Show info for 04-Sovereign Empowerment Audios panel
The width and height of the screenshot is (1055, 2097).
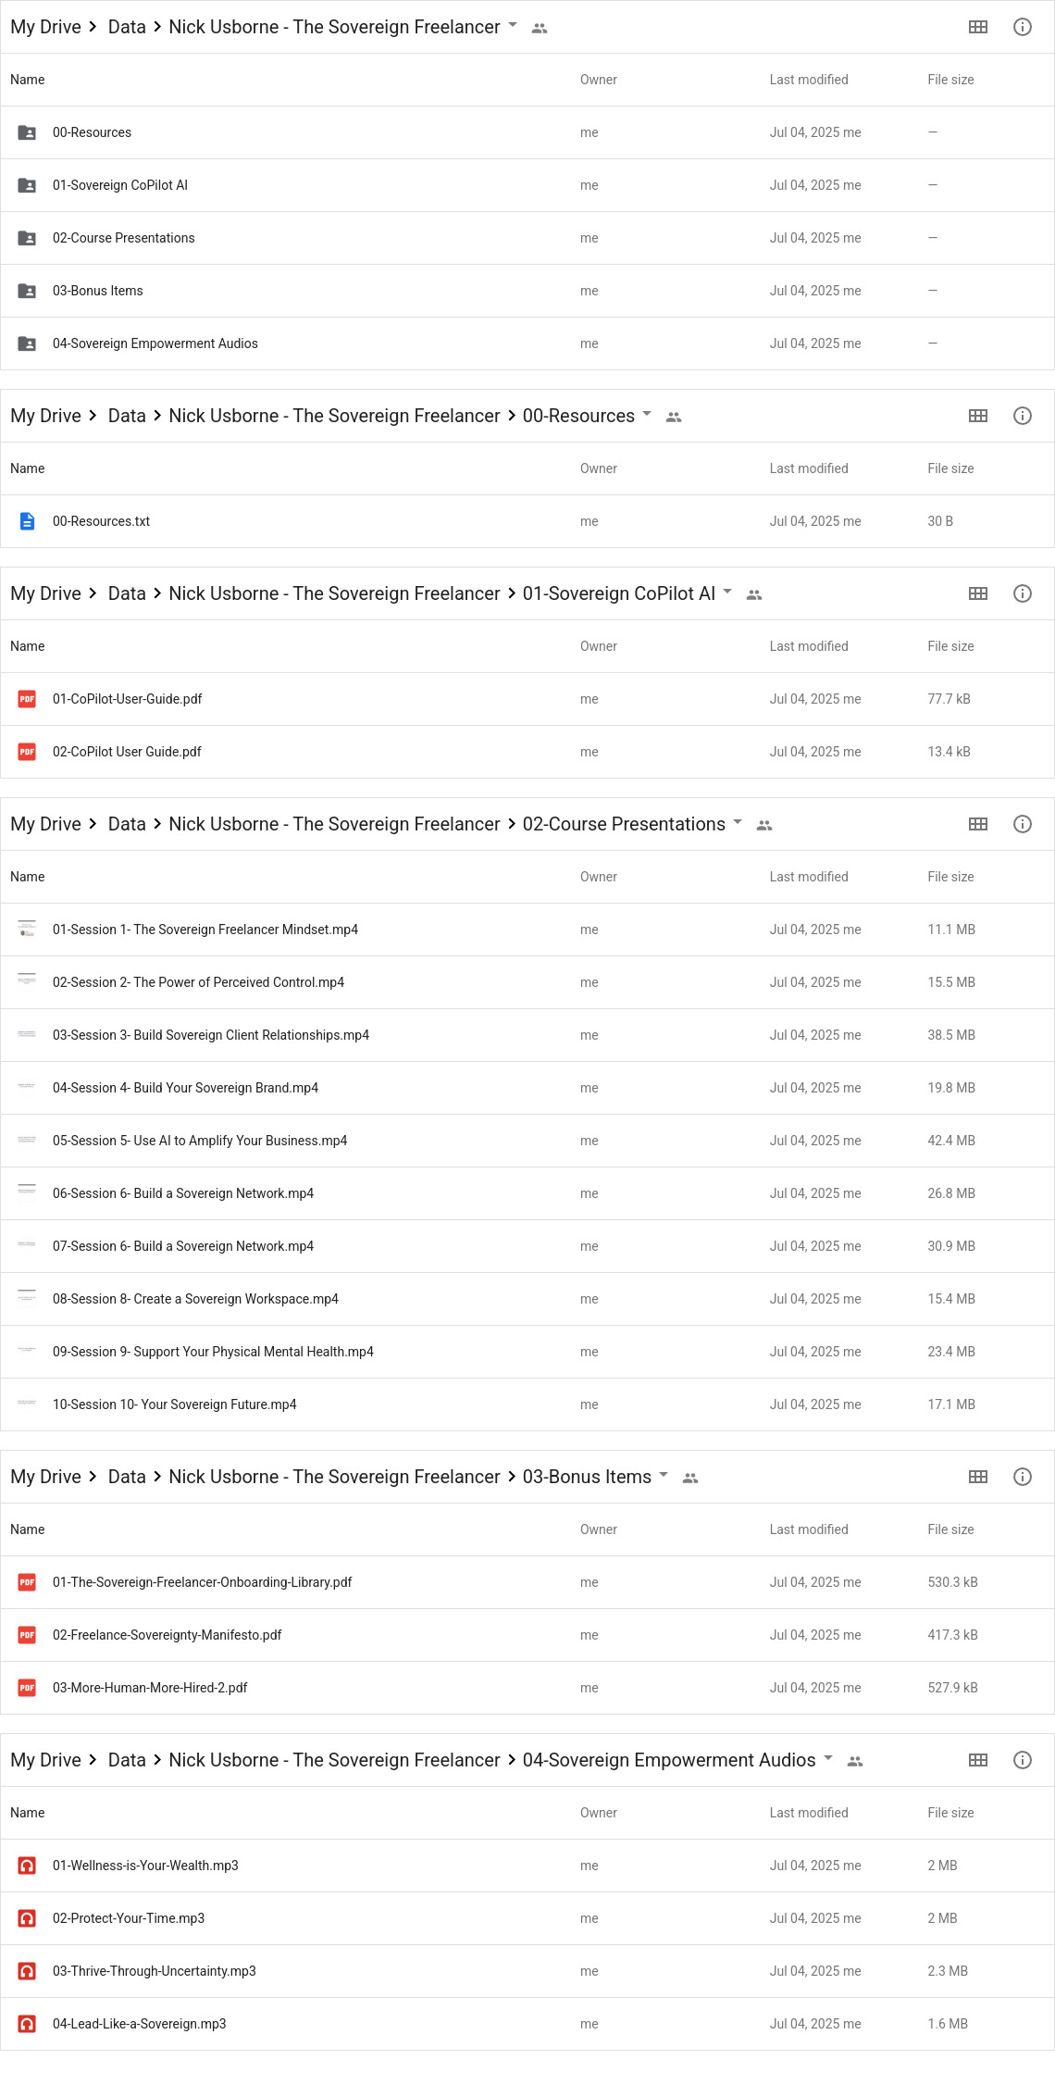[x=1023, y=1760]
